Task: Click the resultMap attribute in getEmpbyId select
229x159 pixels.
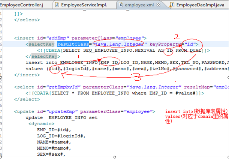Action: (197, 87)
